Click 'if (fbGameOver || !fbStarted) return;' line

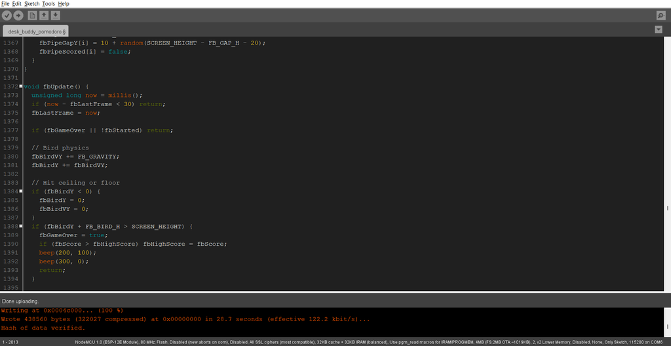102,130
